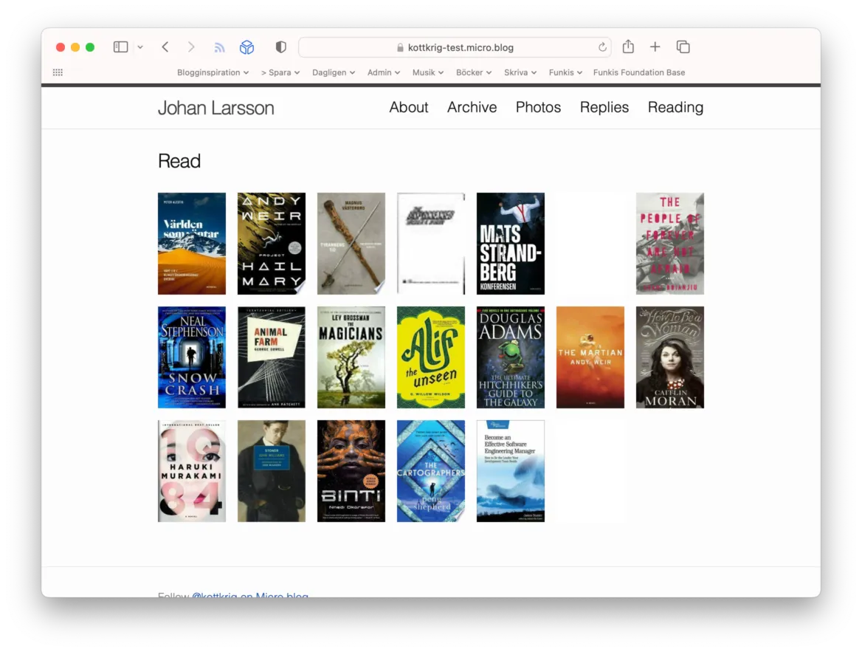Open the Binti book cover
Image resolution: width=862 pixels, height=652 pixels.
coord(351,471)
